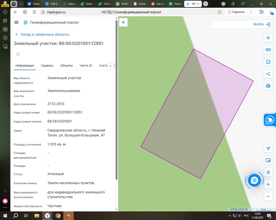Add the land plot to favorites
The image size is (276, 220).
pos(18,54)
